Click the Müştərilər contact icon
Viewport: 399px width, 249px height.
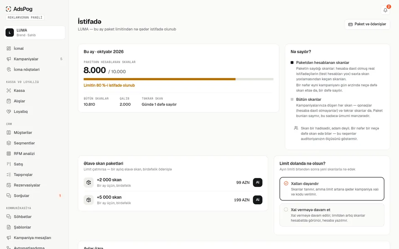click(9, 132)
